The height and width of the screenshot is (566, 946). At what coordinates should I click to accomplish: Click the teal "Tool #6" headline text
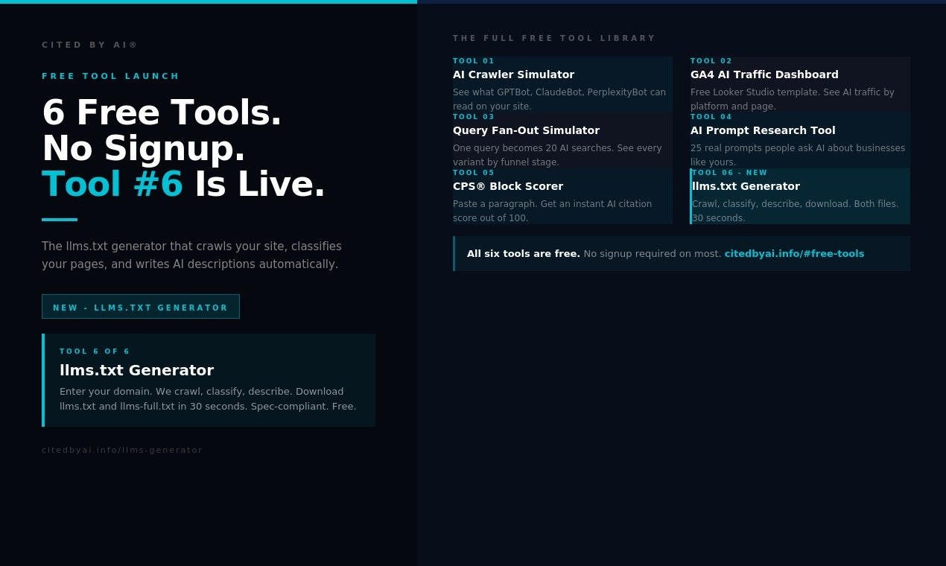[x=112, y=184]
